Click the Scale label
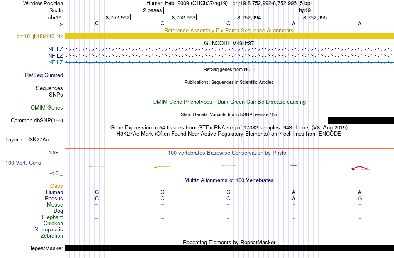 coord(56,10)
